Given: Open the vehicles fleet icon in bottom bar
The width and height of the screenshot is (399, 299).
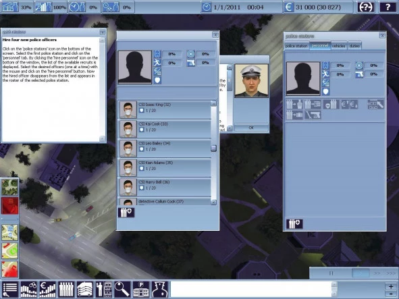Looking at the screenshot, I should coord(85,290).
